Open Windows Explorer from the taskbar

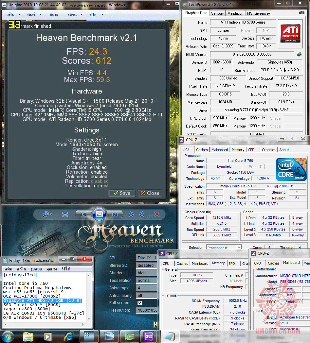28,336
